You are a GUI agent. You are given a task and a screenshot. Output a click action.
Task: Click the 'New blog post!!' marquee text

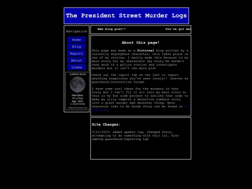coord(112,29)
